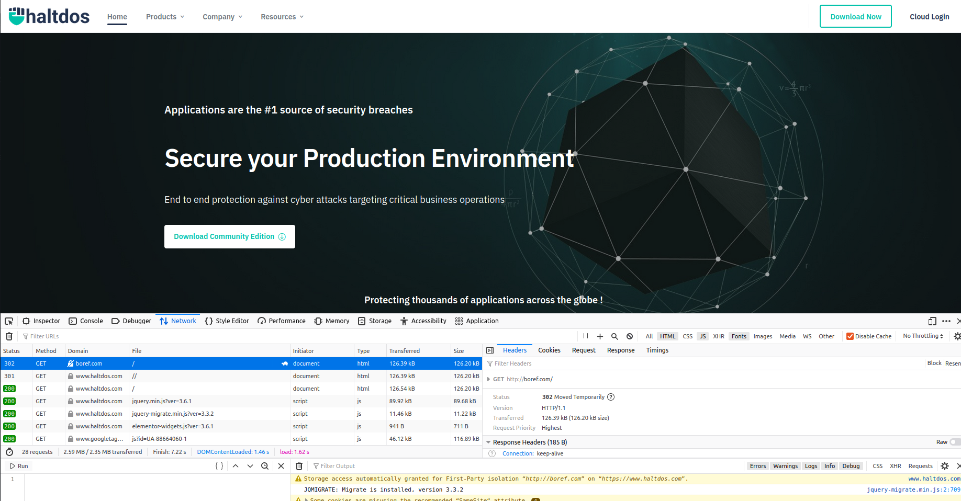This screenshot has height=501, width=961.
Task: Open request blocking panel icon
Action: coord(630,336)
